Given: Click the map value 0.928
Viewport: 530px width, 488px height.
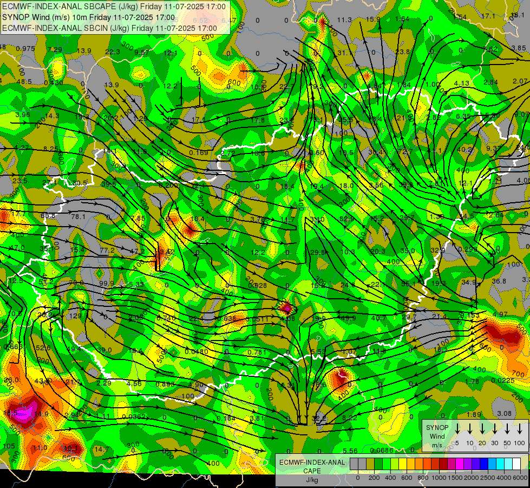Looking at the screenshot, I should (257, 286).
